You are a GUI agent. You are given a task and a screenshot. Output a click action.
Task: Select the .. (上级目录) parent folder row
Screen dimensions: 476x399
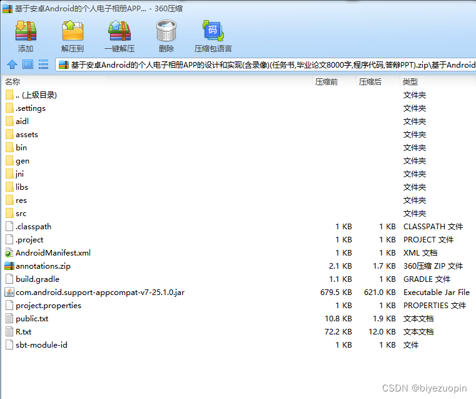238,95
